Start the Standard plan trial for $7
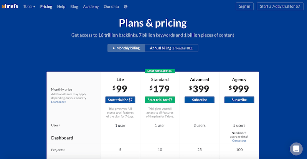This screenshot has width=307, height=159. [x=160, y=100]
